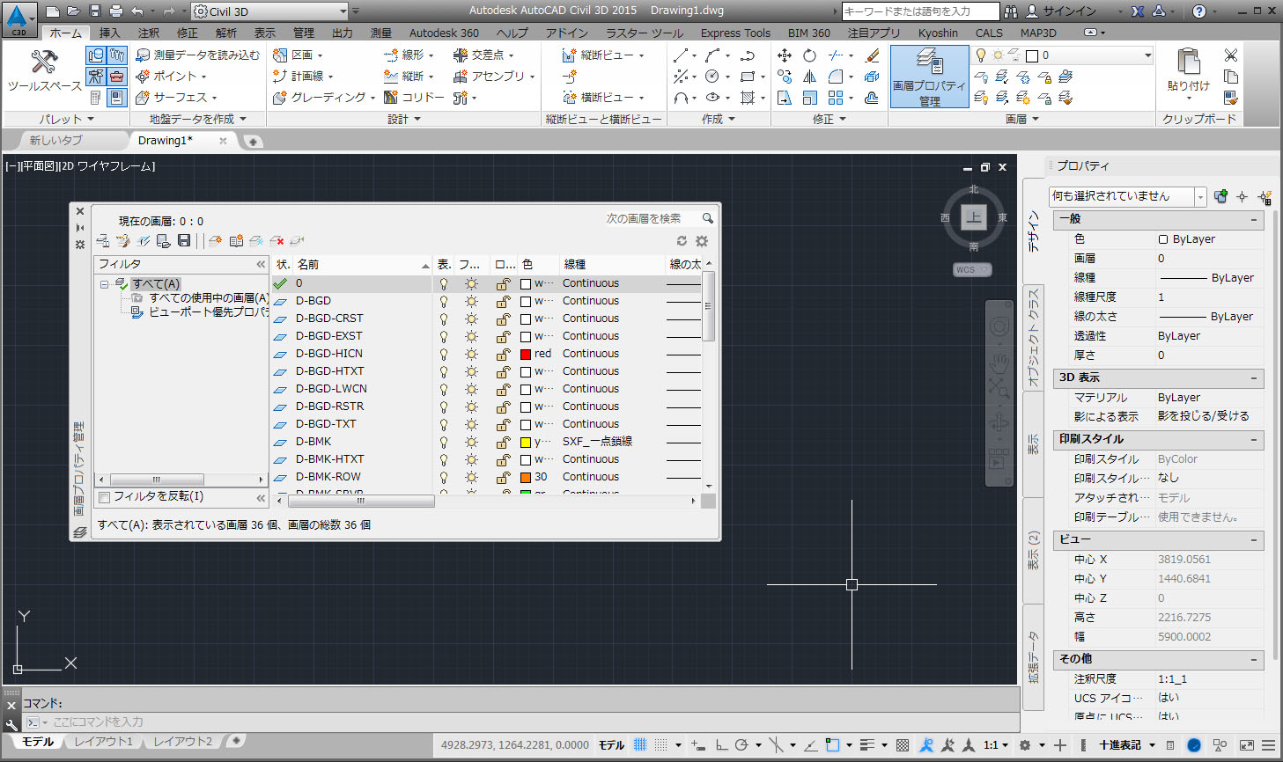Click the search magnifier in layer manager

[707, 218]
